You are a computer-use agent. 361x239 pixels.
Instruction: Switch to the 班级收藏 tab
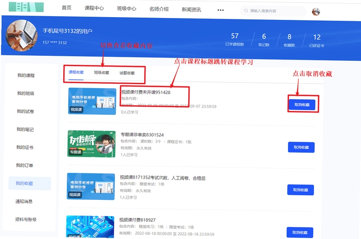tap(102, 72)
